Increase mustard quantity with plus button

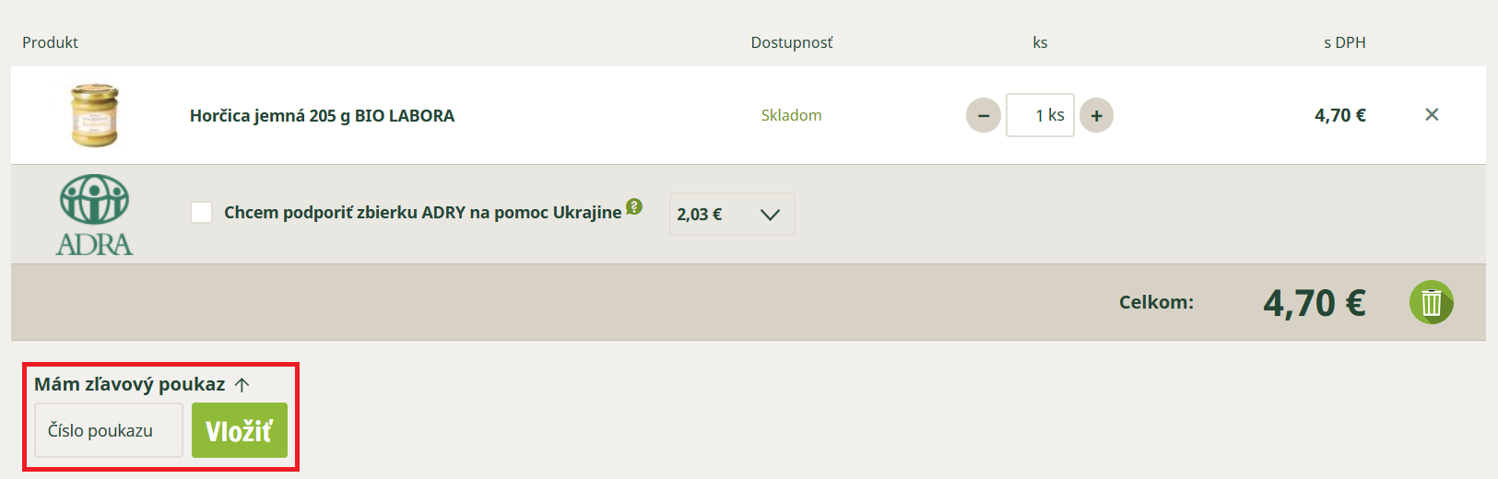coord(1096,116)
